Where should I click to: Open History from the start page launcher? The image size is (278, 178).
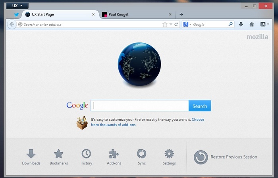[x=86, y=157]
